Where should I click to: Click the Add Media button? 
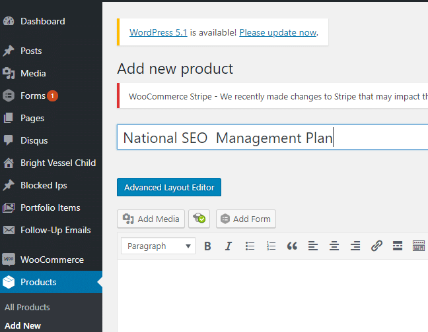(x=151, y=219)
